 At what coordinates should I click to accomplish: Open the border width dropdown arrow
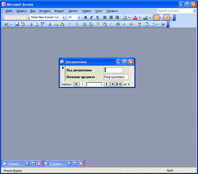pyautogui.click(x=160, y=17)
